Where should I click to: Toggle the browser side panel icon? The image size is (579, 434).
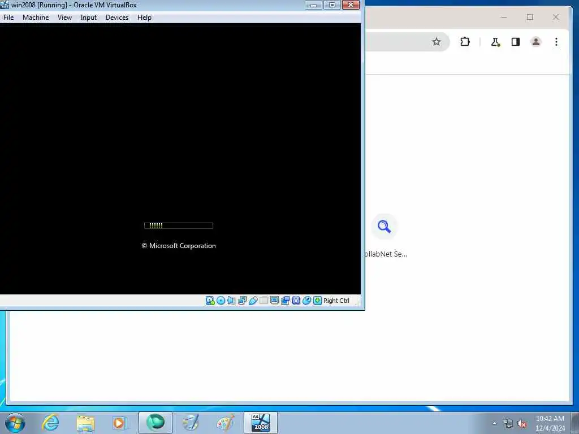516,42
